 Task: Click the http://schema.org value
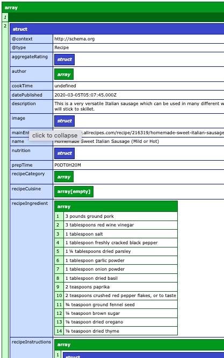coord(75,39)
